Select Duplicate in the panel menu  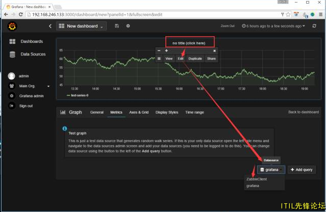click(x=195, y=59)
